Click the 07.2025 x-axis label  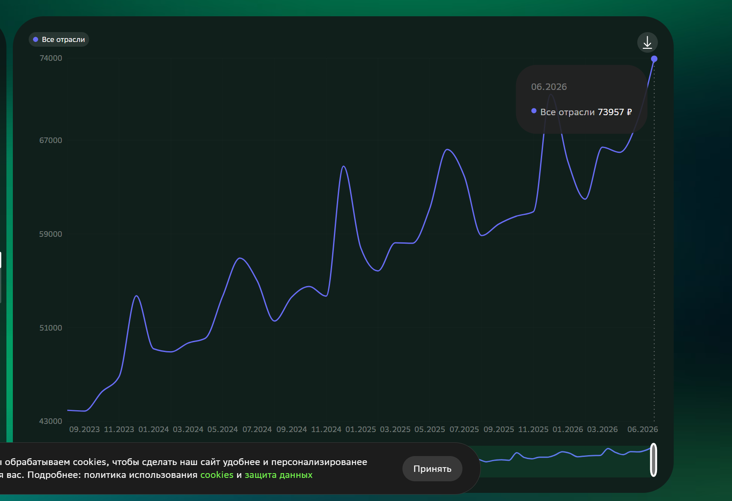(464, 429)
